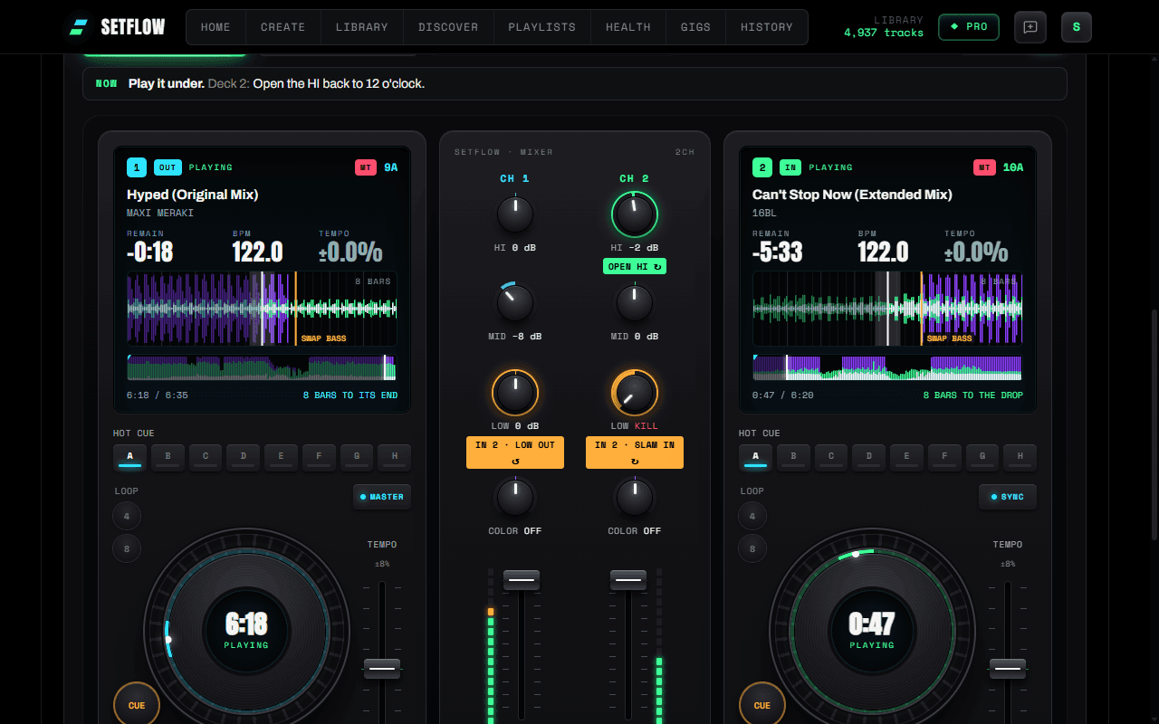
Task: Click the PRO upgrade button
Action: pyautogui.click(x=969, y=27)
